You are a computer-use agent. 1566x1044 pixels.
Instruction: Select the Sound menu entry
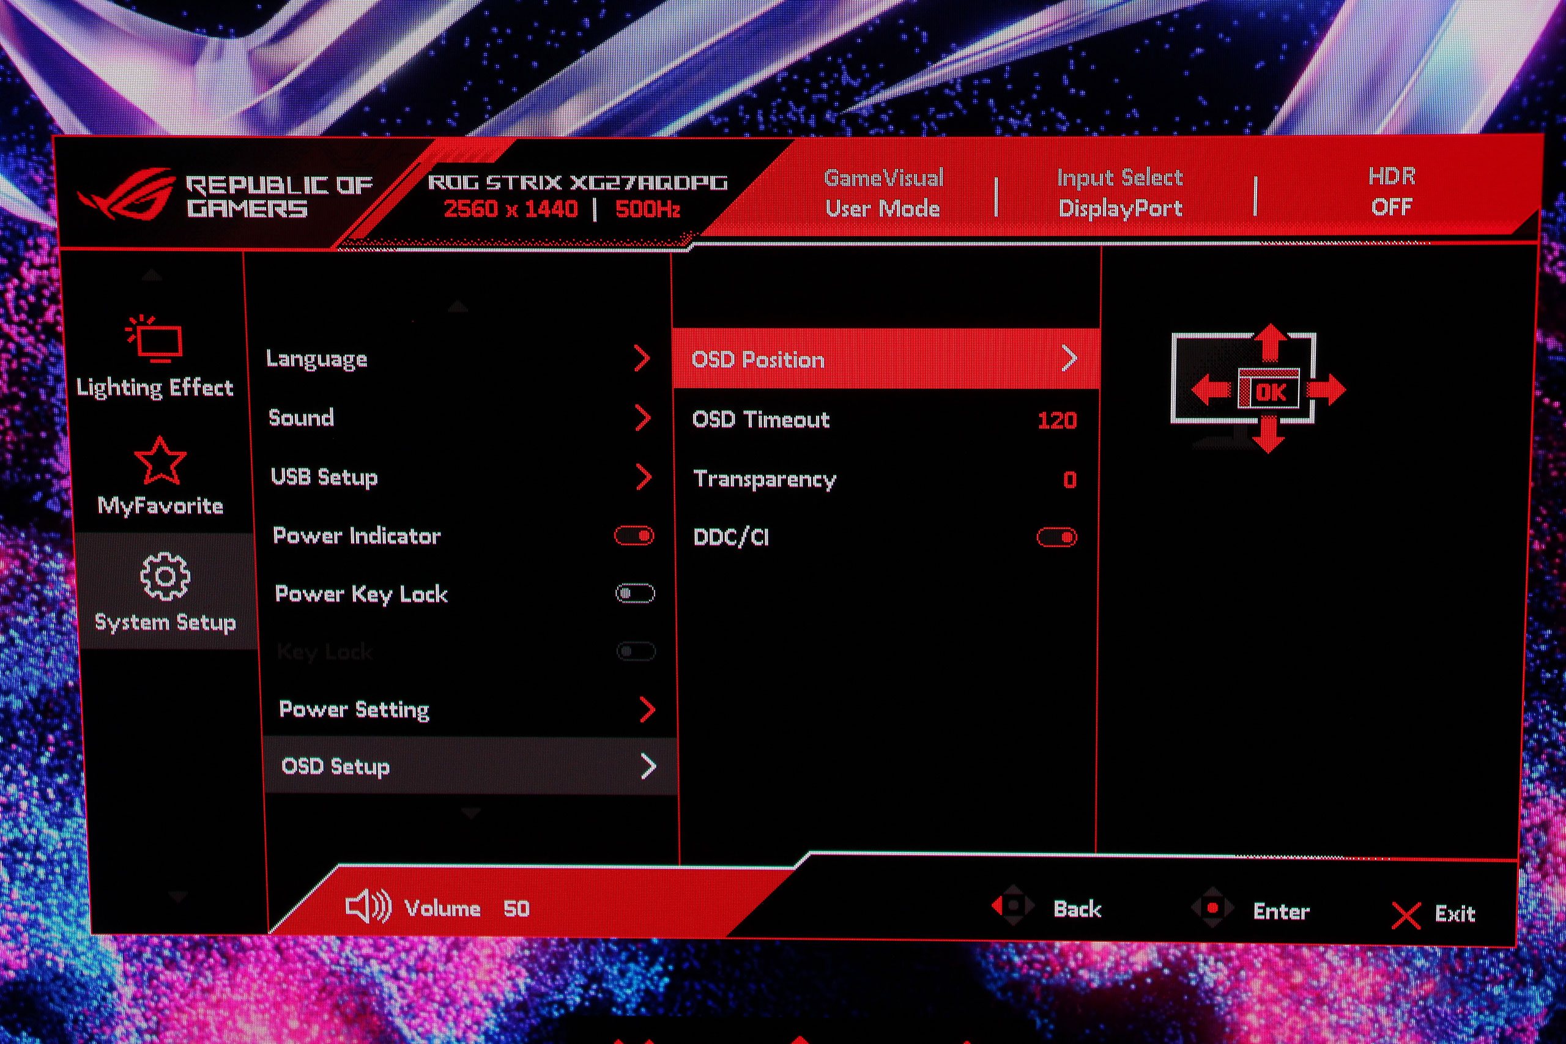tap(301, 418)
